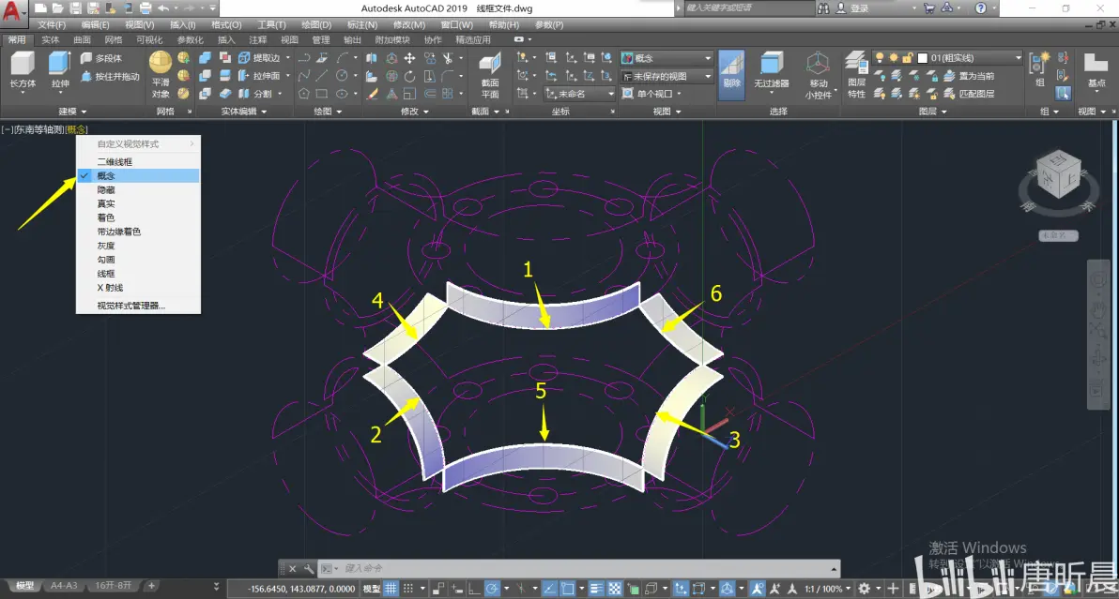Switch to the 实体 ribbon tab
This screenshot has width=1119, height=599.
point(50,40)
